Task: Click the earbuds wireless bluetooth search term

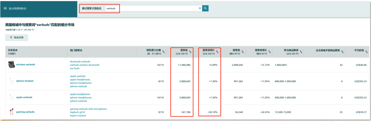Action: (x=84, y=65)
